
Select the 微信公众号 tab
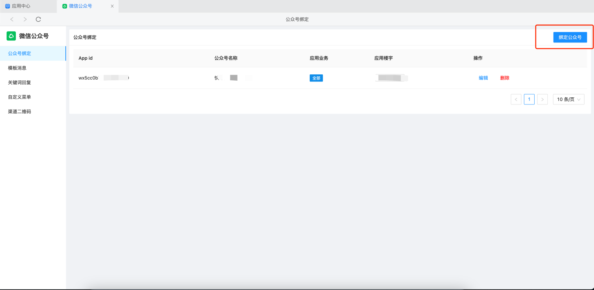(80, 6)
